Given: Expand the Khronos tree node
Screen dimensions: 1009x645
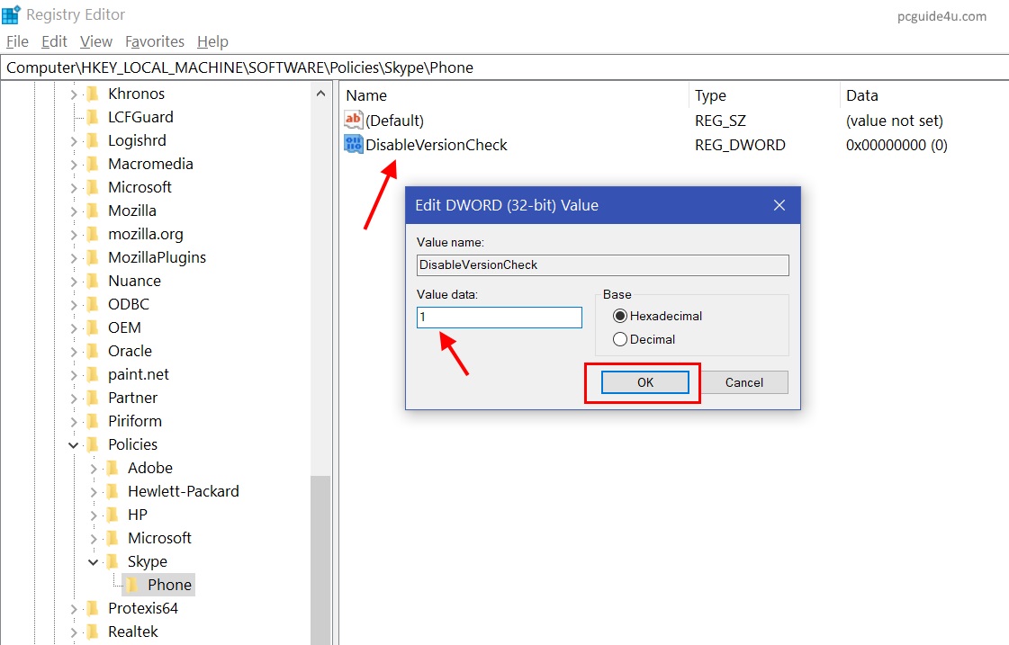Looking at the screenshot, I should (73, 94).
